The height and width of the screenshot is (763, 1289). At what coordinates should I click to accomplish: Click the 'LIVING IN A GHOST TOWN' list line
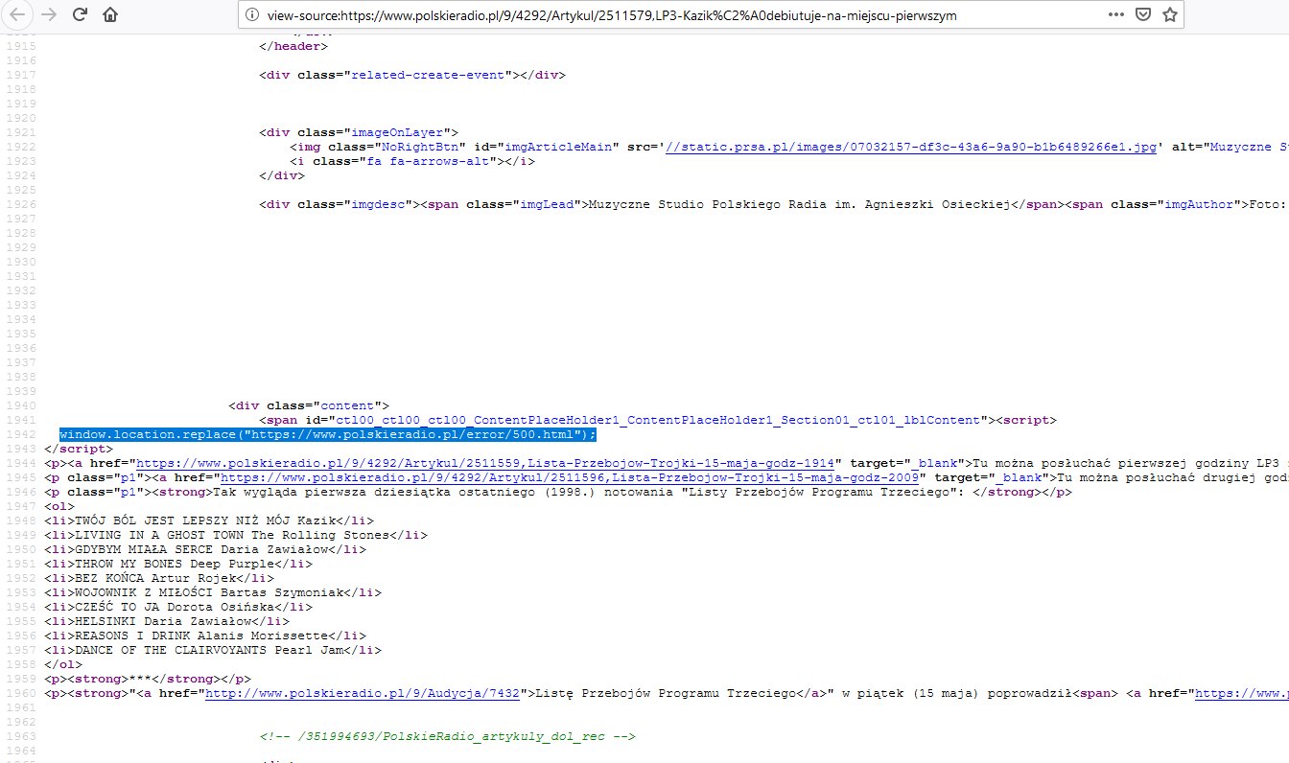(235, 535)
